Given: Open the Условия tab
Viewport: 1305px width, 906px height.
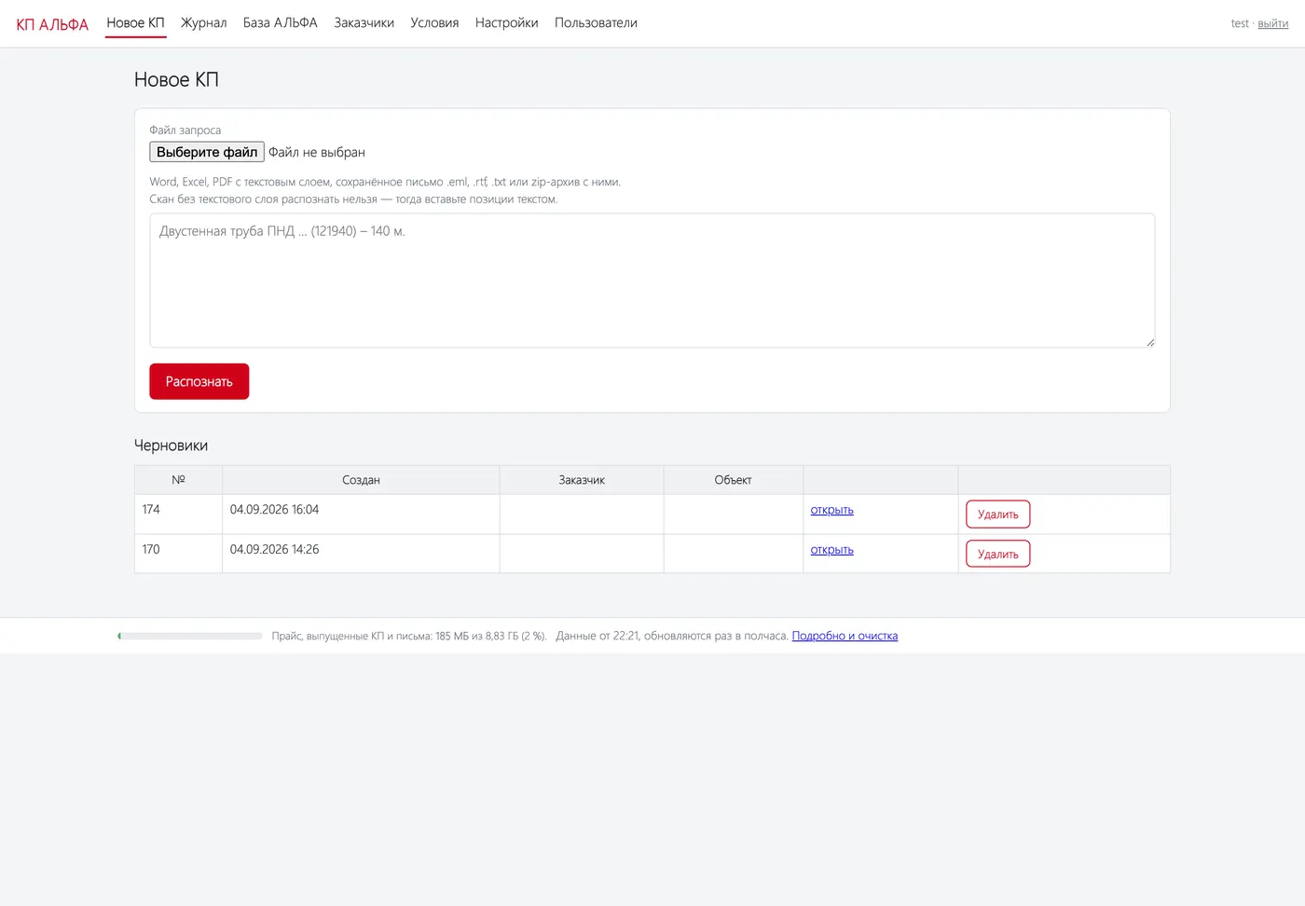Looking at the screenshot, I should (x=434, y=23).
